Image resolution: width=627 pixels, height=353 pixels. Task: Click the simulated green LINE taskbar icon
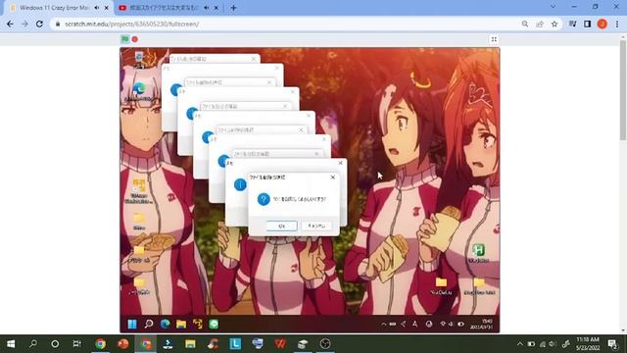(x=214, y=324)
